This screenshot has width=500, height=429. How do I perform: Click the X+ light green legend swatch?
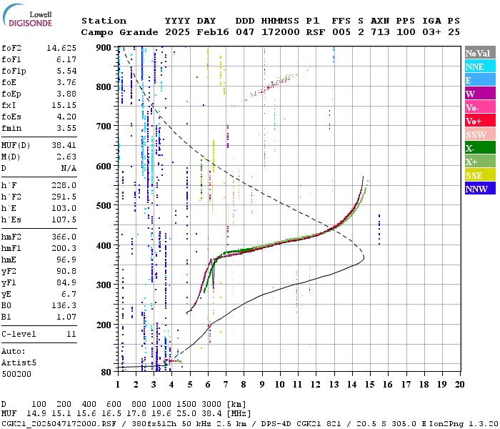coord(480,161)
